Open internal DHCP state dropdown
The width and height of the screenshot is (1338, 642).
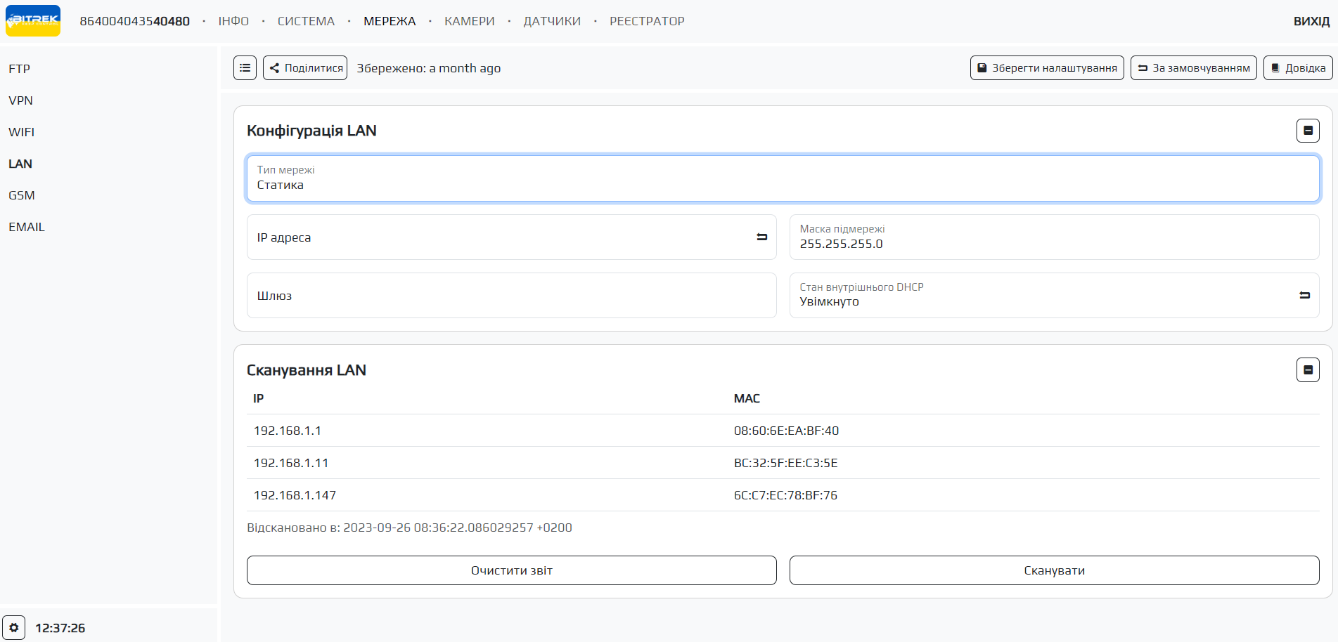tap(1041, 296)
